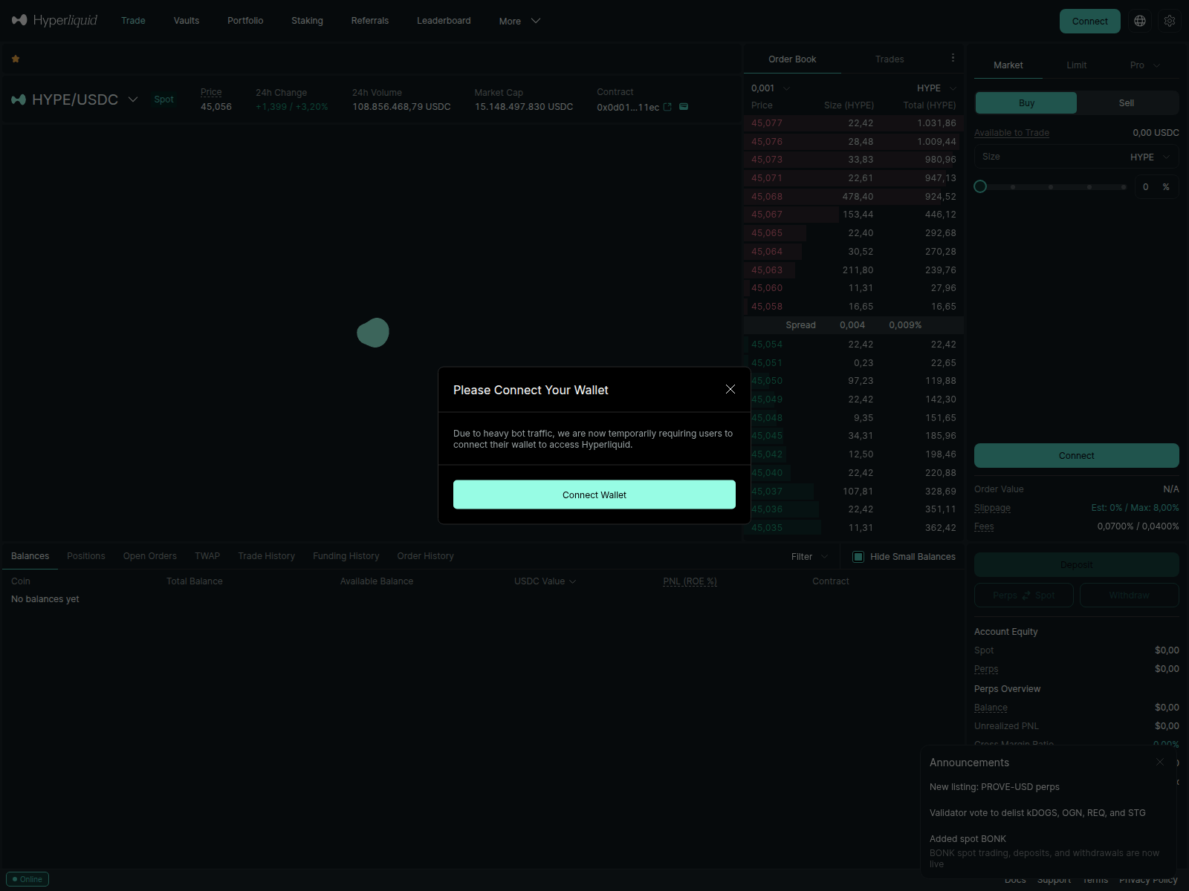Click the top-right Connect button

[1089, 21]
